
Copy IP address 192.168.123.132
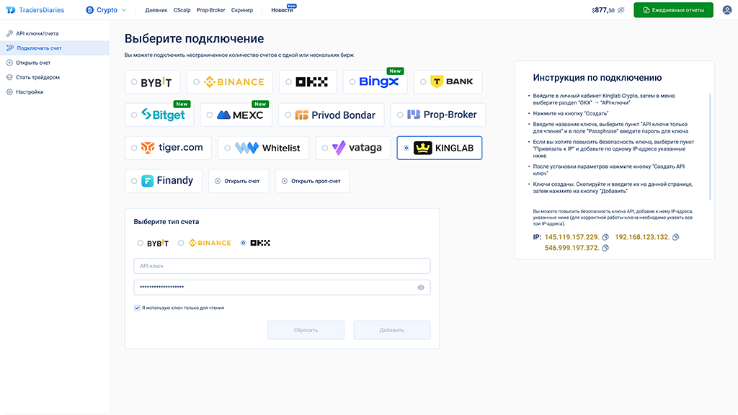point(675,237)
